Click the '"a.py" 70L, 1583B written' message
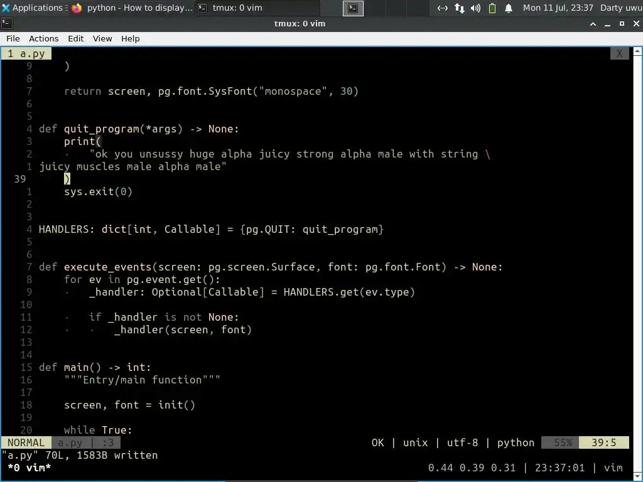 [x=80, y=455]
